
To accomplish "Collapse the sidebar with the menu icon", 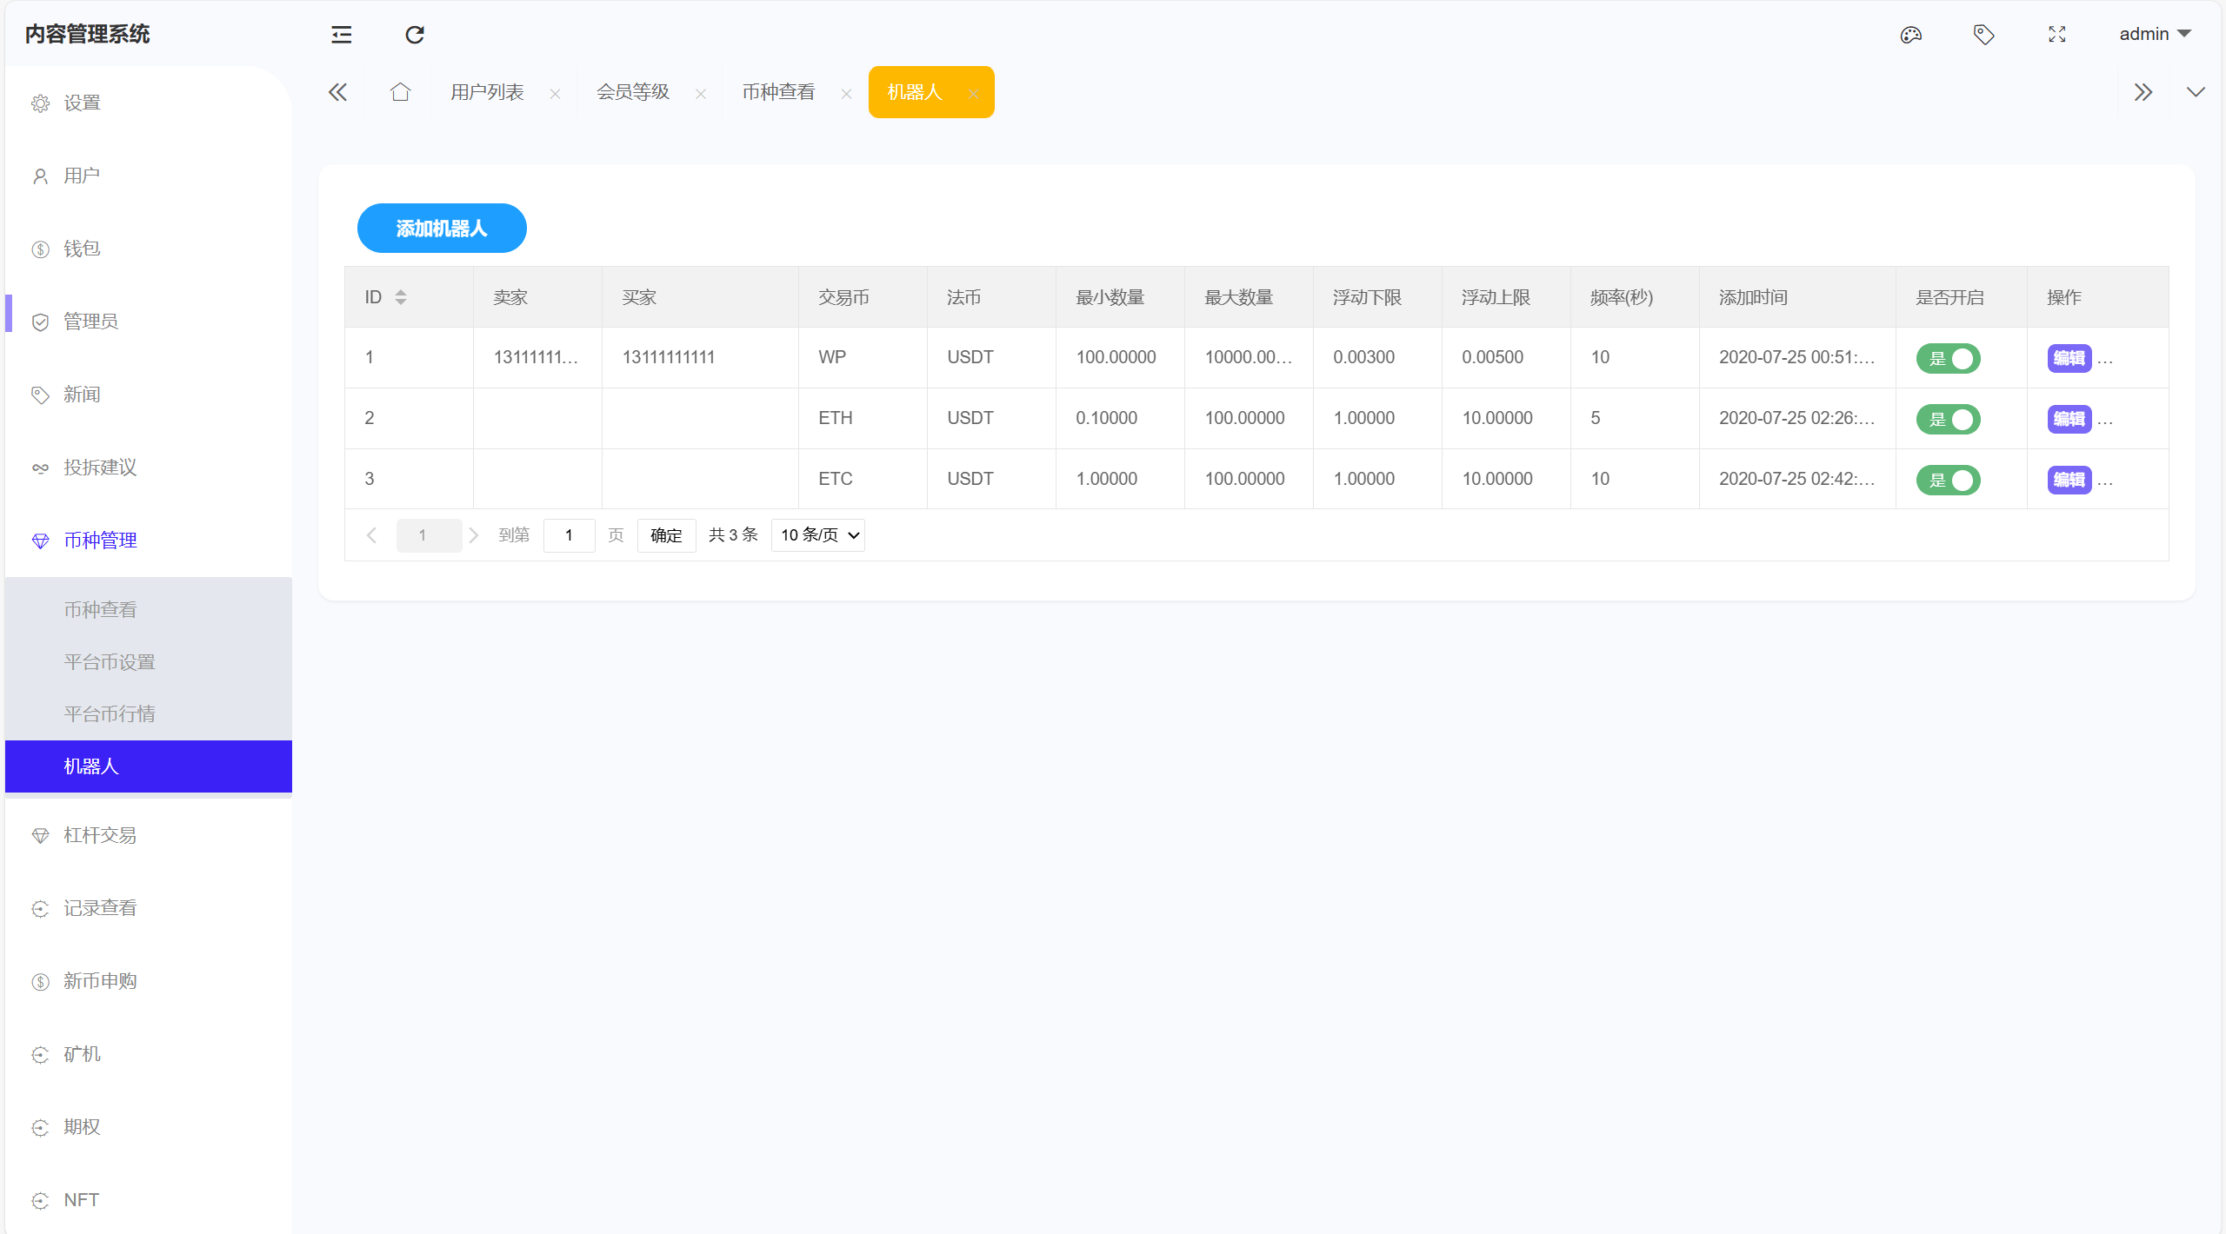I will click(341, 35).
